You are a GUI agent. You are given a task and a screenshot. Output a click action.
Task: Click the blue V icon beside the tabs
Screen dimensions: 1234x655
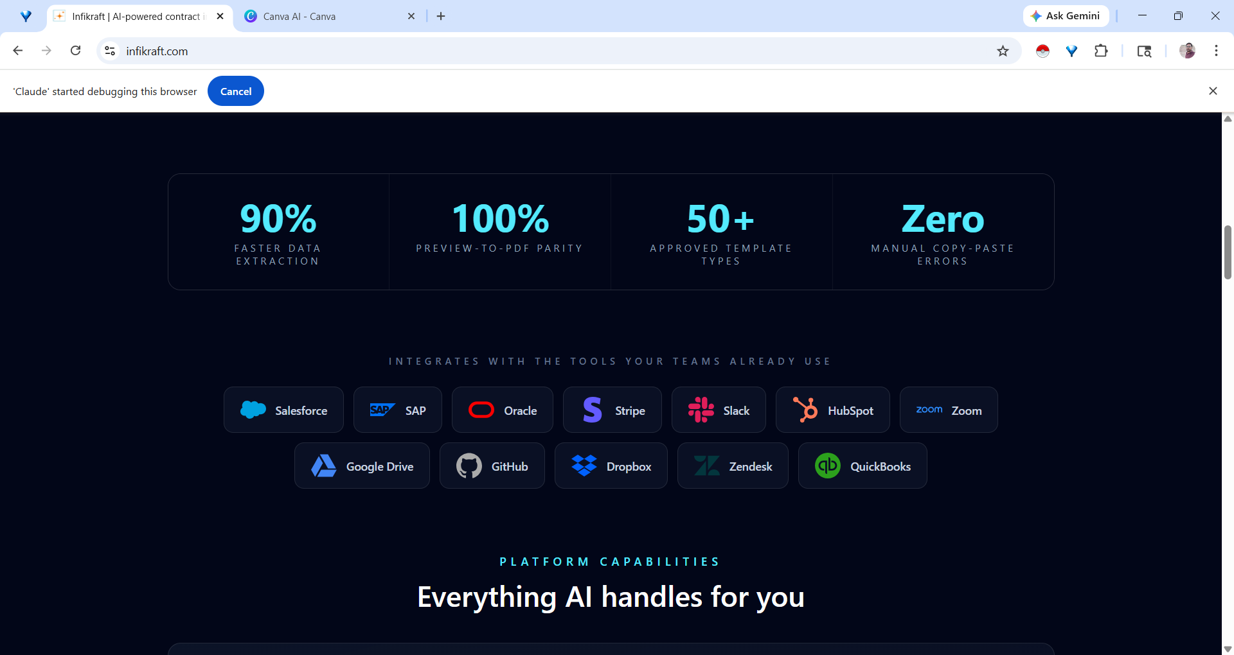click(x=26, y=16)
